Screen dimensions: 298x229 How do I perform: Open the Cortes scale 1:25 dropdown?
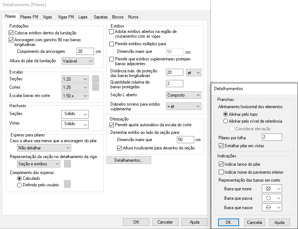coord(75,88)
